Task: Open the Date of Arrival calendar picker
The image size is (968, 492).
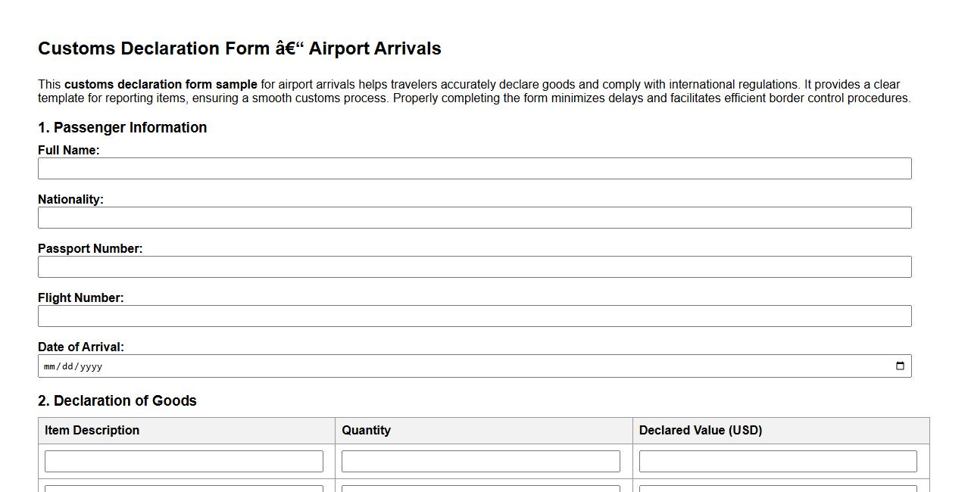Action: [x=900, y=366]
